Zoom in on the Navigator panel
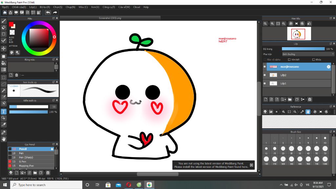 click(x=272, y=24)
